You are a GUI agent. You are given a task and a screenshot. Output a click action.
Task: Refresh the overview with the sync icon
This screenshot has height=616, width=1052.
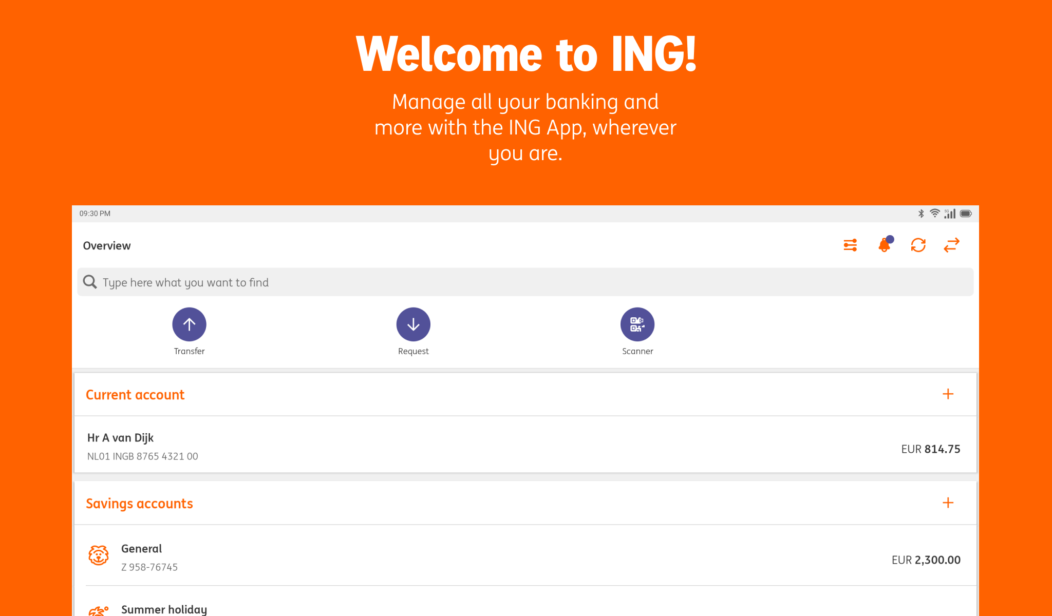918,245
